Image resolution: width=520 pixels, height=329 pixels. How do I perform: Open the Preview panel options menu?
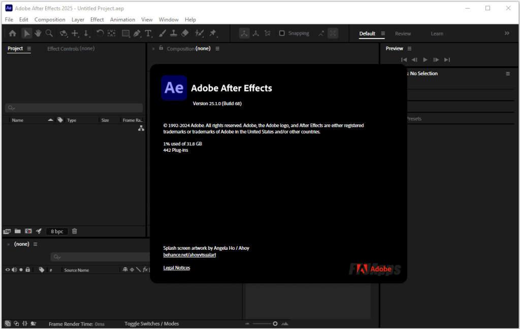point(409,49)
